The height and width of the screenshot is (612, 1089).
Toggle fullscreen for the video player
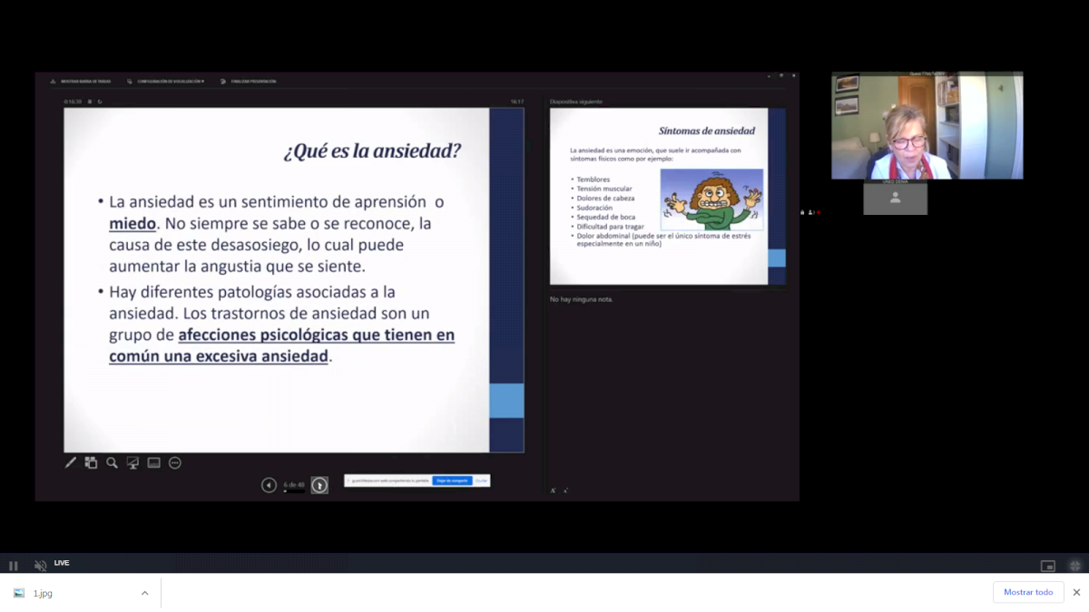[1075, 566]
